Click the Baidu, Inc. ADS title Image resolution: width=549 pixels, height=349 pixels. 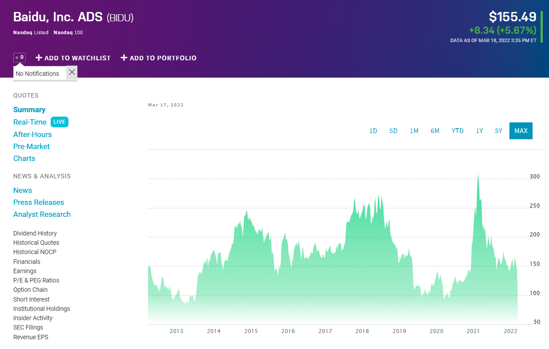[58, 17]
